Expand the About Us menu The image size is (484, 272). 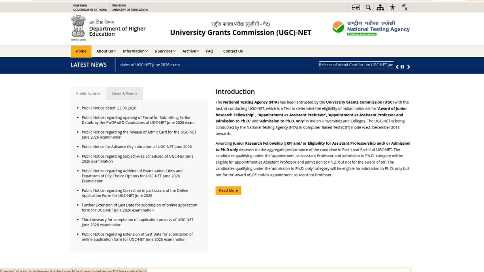pyautogui.click(x=106, y=51)
